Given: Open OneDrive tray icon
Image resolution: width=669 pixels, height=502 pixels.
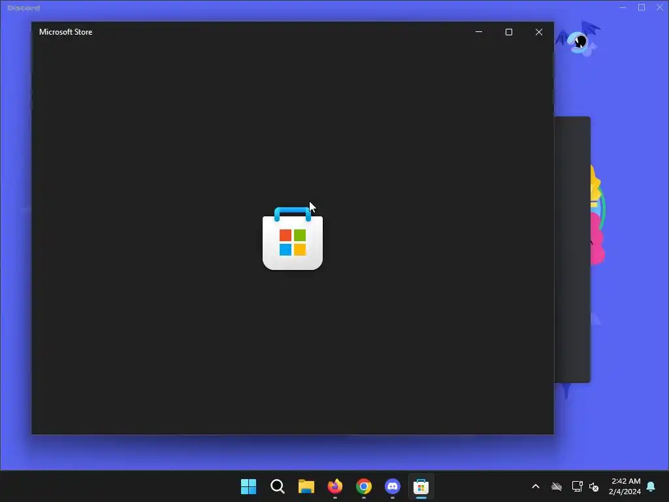Looking at the screenshot, I should pos(557,486).
